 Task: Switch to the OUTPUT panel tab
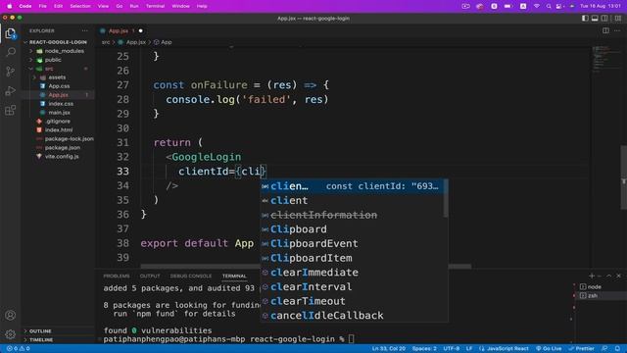150,277
